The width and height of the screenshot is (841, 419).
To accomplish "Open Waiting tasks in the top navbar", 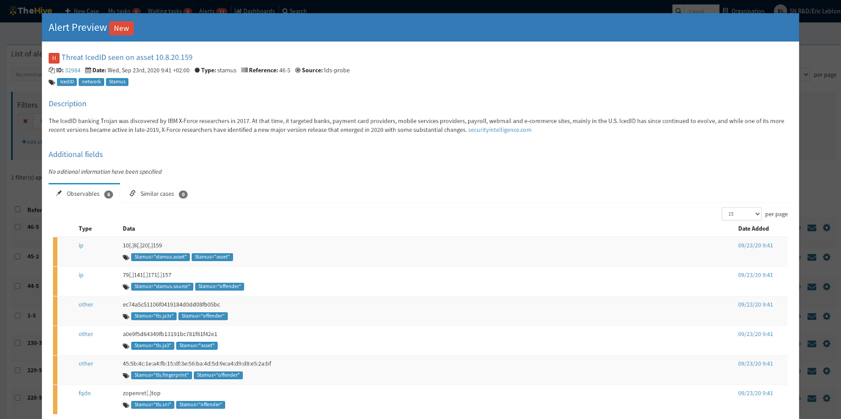I will (169, 11).
